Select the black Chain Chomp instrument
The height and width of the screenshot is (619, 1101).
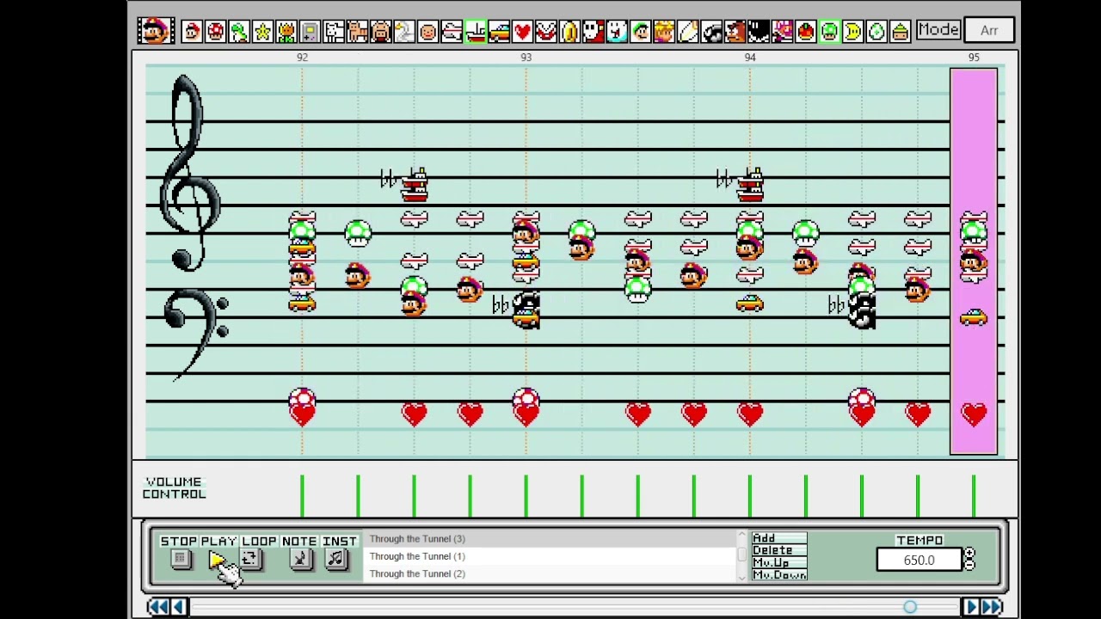tap(758, 32)
